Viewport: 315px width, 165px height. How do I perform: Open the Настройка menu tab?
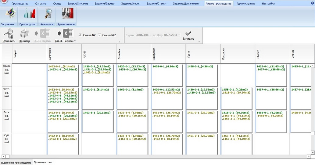pyautogui.click(x=268, y=4)
